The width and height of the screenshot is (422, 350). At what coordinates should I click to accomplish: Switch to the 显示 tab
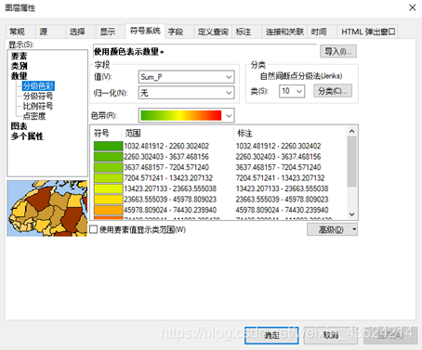111,32
